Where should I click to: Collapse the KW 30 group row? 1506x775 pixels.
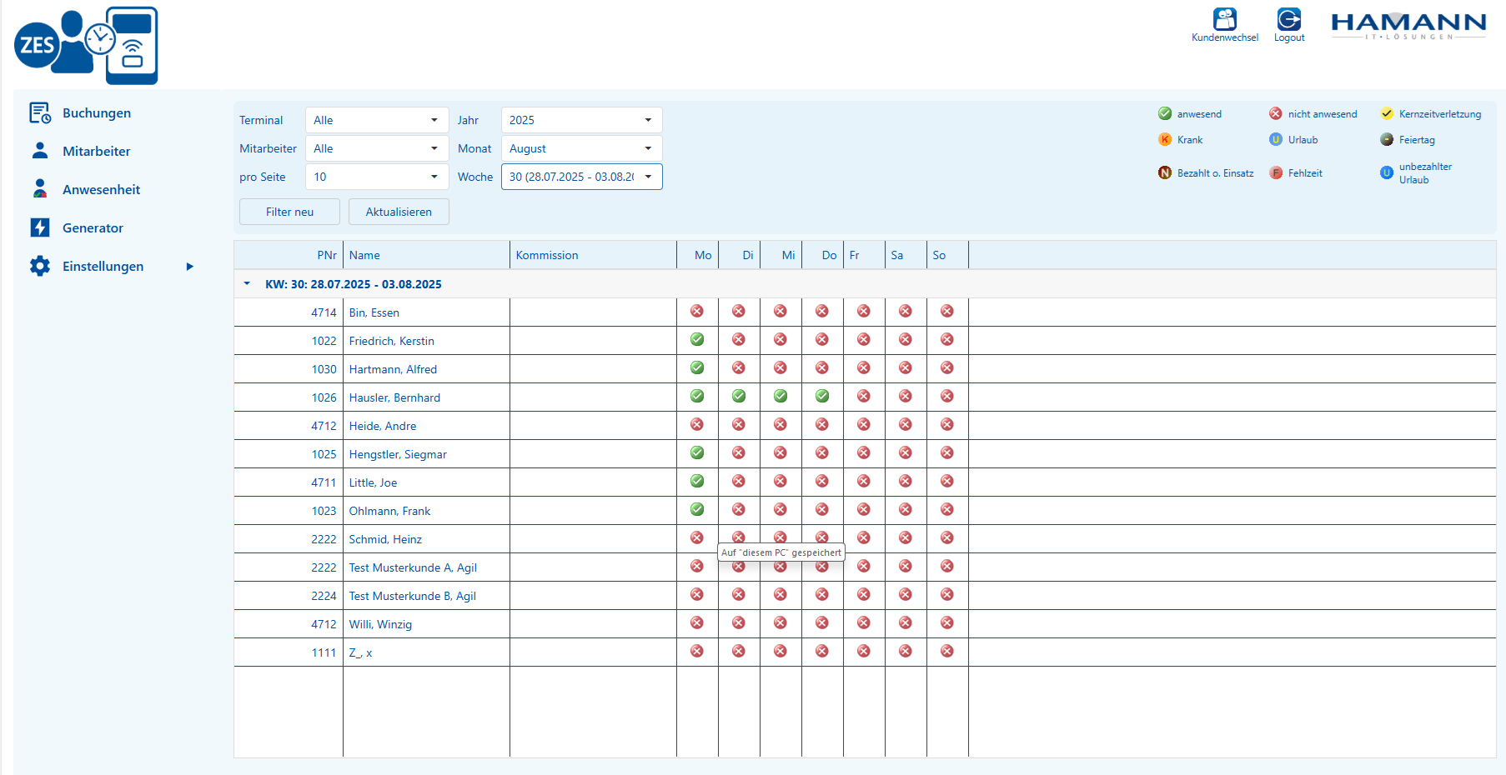[x=247, y=284]
